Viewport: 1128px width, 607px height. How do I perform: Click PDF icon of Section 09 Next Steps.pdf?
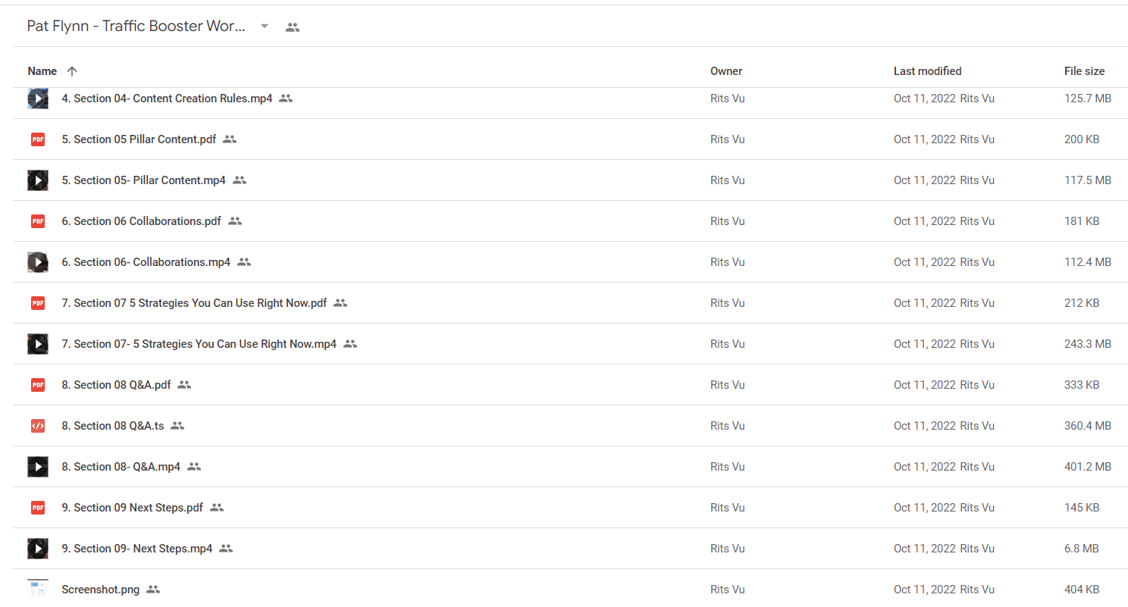(38, 508)
